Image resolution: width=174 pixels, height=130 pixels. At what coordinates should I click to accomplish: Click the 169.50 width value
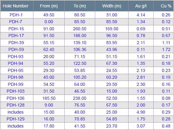112,29
